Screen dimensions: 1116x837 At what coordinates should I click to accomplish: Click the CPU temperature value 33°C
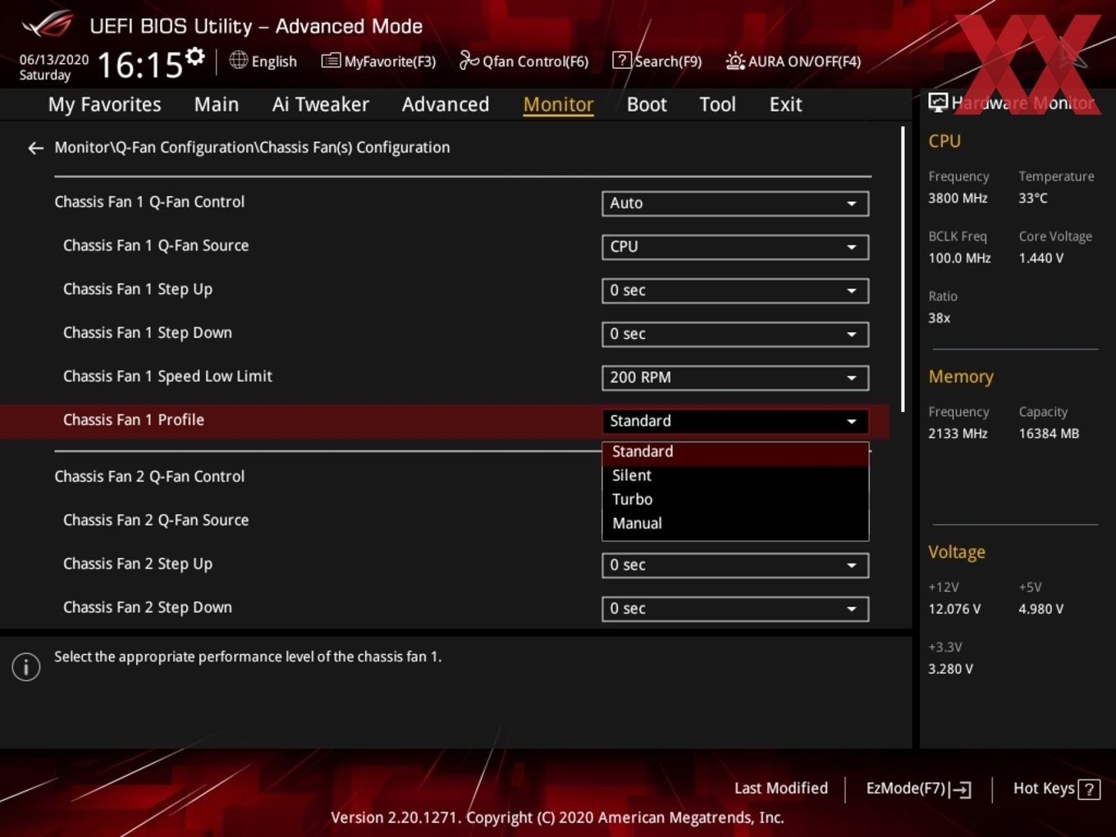1033,199
